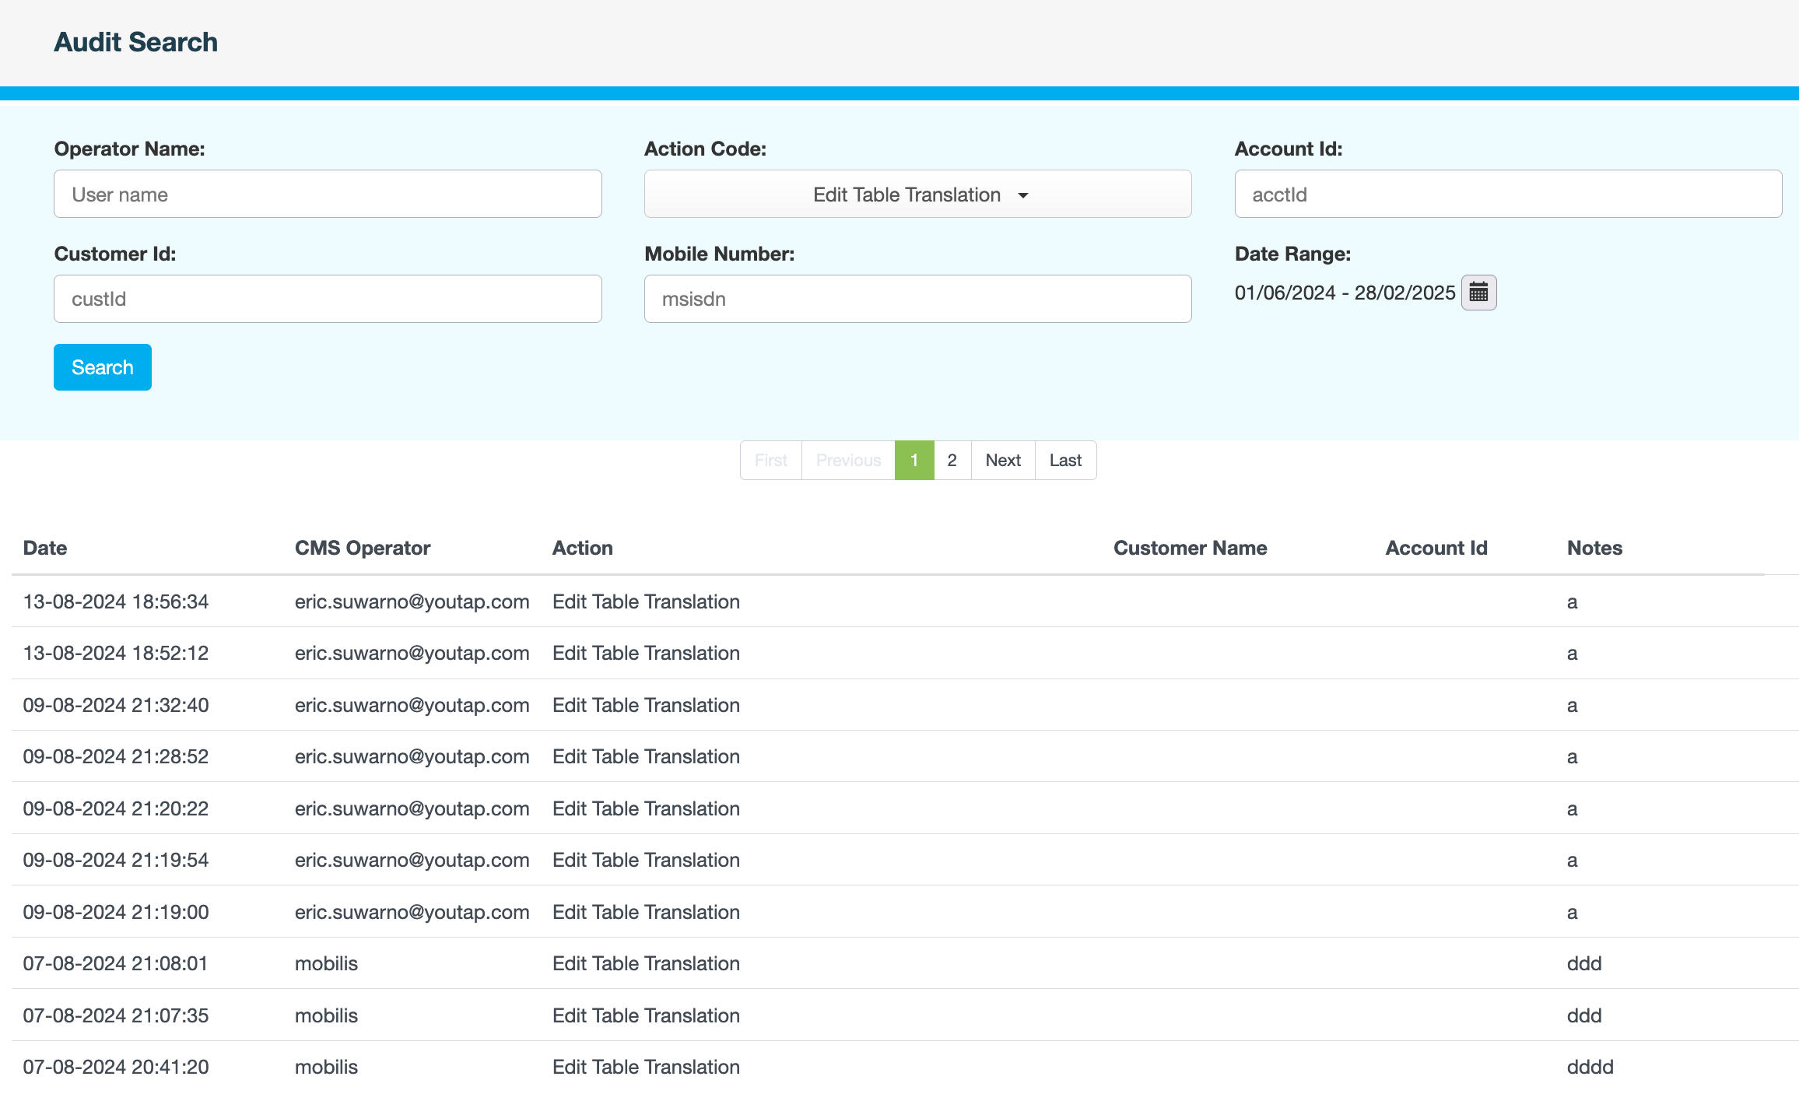1799x1094 pixels.
Task: Click the date range text 01/06/2024 - 28/02/2025
Action: pyautogui.click(x=1345, y=293)
